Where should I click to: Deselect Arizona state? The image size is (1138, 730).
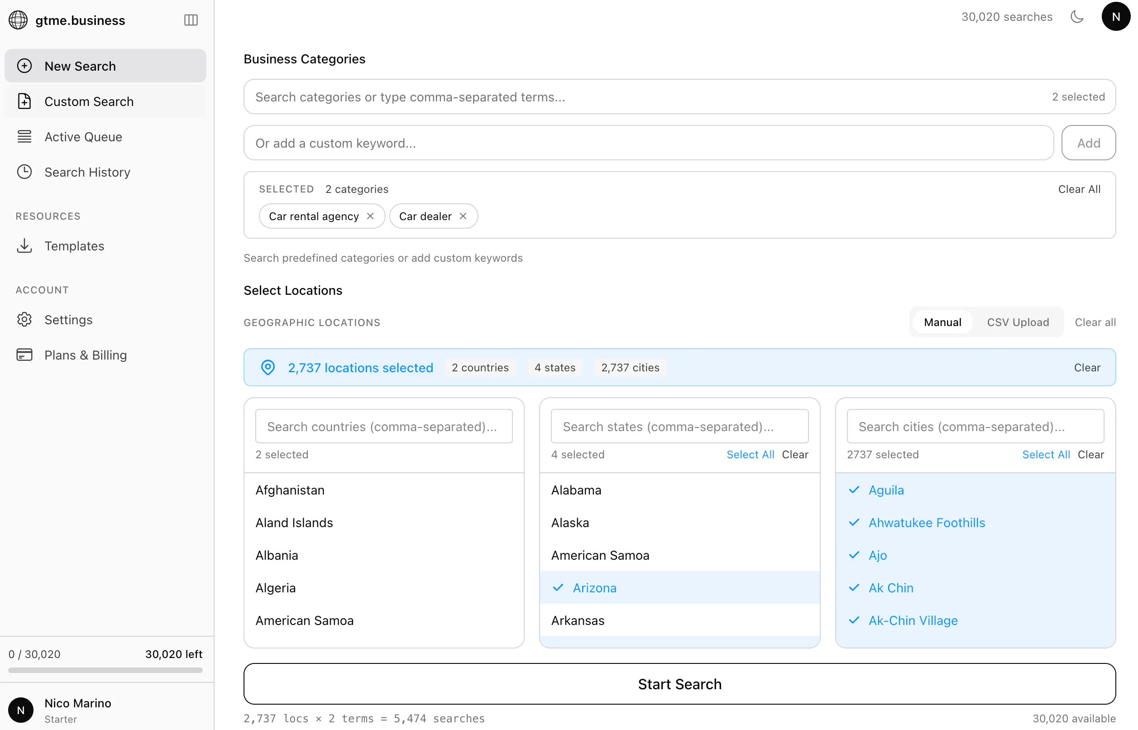click(679, 588)
